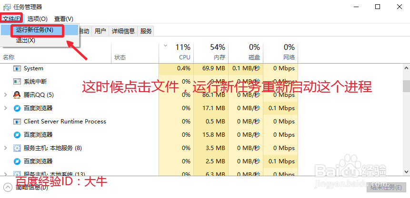Click the System process icon
Viewport: 410px width, 198px height.
[x=17, y=68]
